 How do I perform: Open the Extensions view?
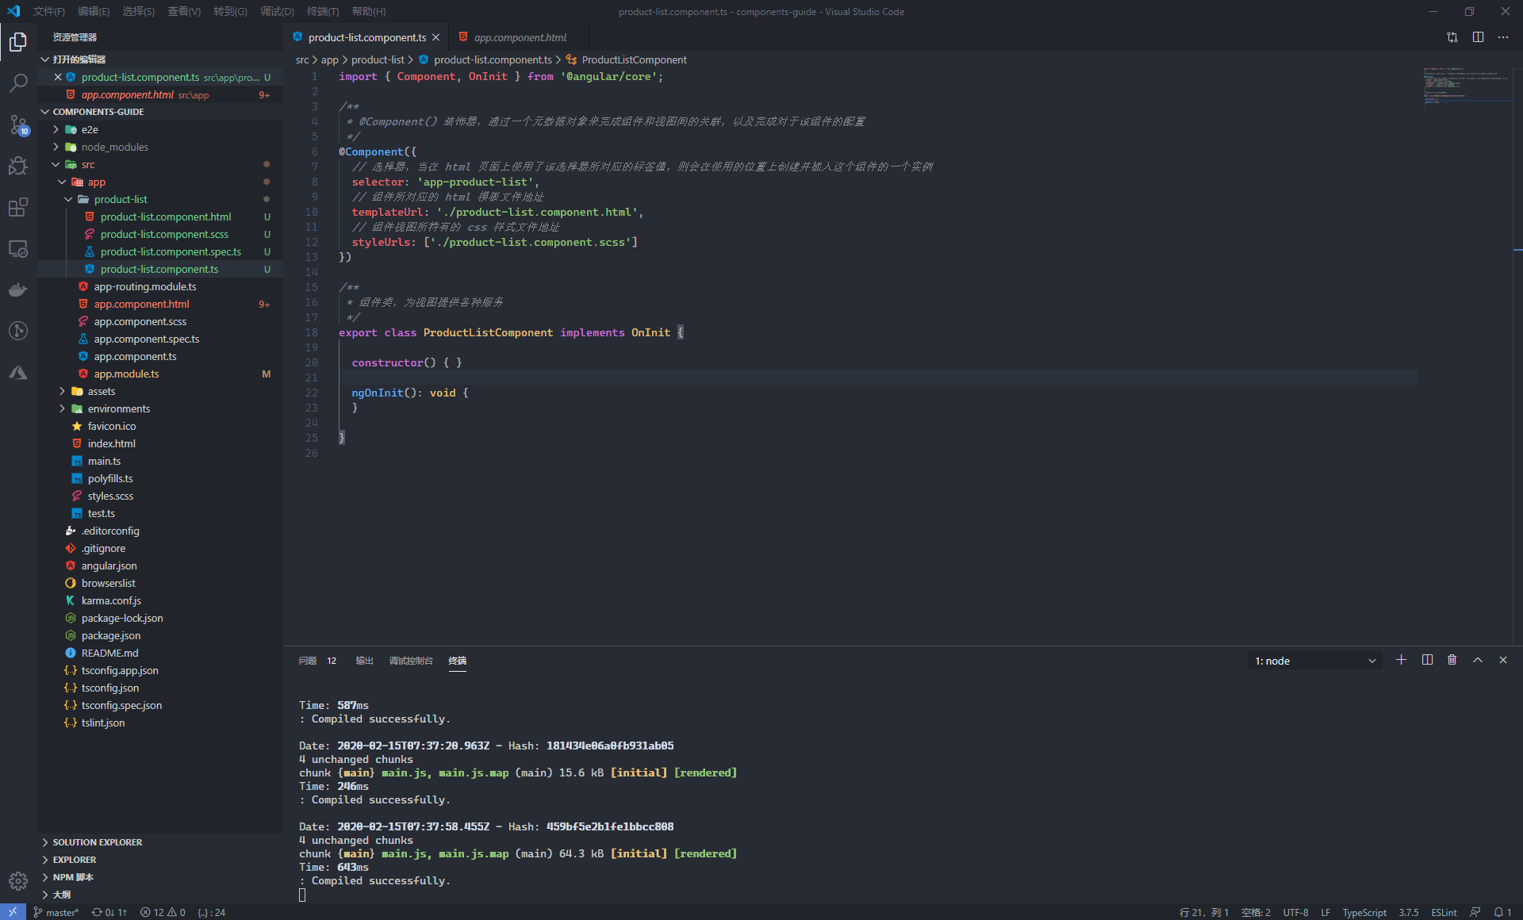point(17,208)
